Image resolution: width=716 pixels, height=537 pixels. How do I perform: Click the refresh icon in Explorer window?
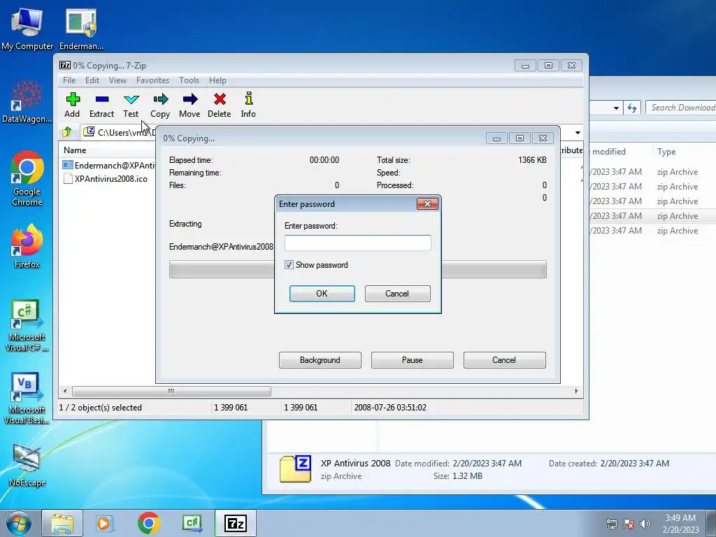632,108
